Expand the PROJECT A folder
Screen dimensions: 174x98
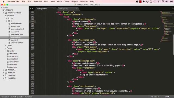(4, 70)
